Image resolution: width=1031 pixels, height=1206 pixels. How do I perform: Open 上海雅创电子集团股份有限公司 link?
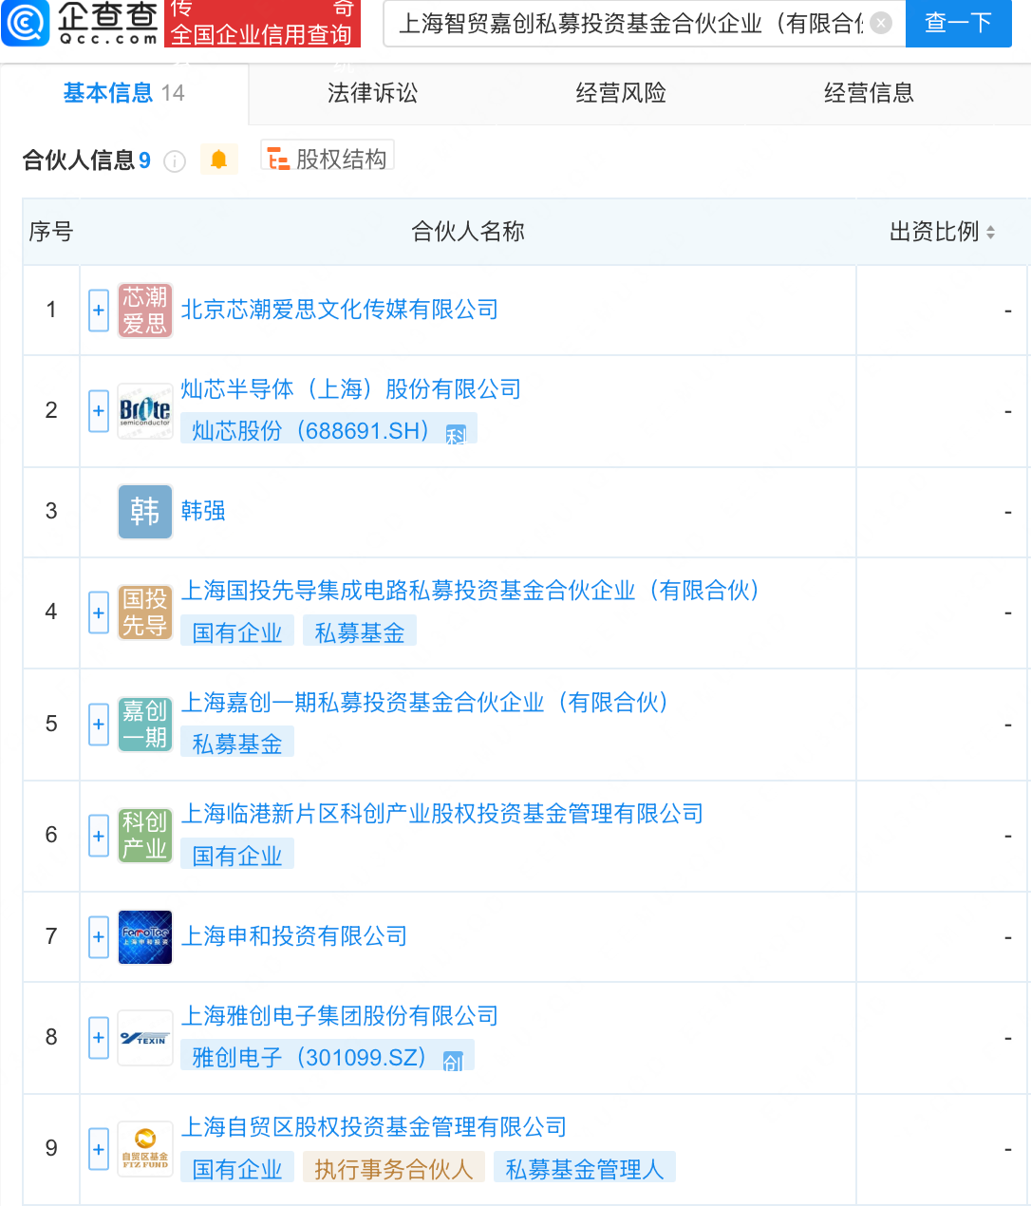click(x=340, y=1016)
